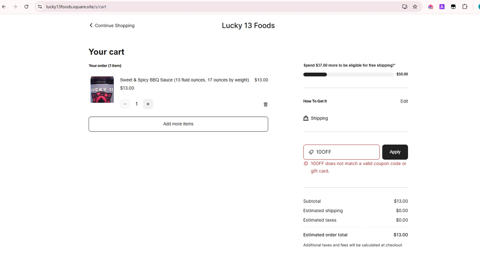This screenshot has width=480, height=253.
Task: Click the red error alert icon
Action: coord(306,163)
